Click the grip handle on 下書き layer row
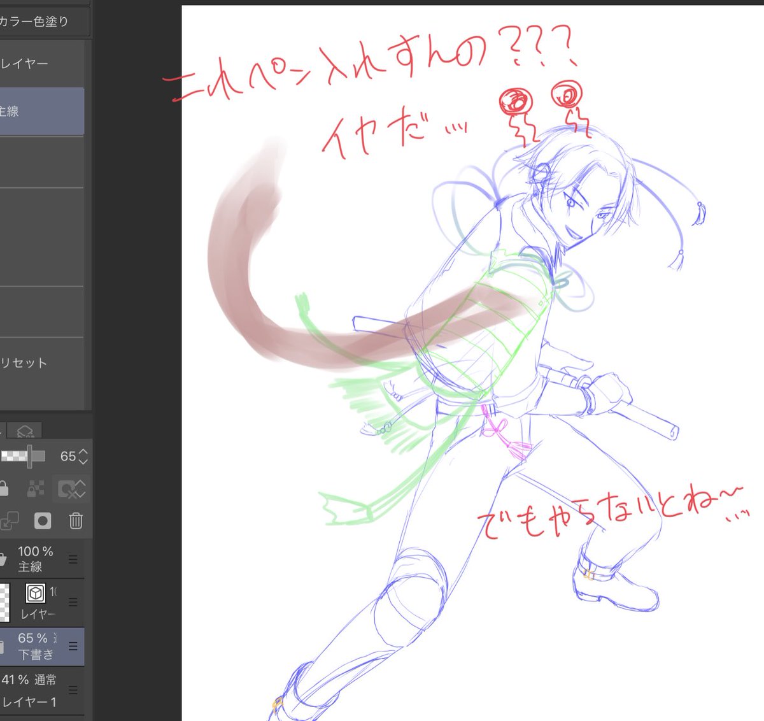 pos(73,646)
